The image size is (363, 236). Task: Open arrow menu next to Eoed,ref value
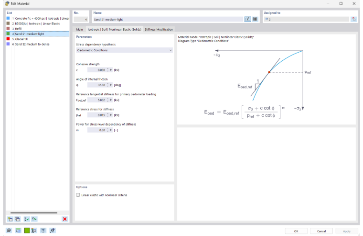(x=111, y=100)
